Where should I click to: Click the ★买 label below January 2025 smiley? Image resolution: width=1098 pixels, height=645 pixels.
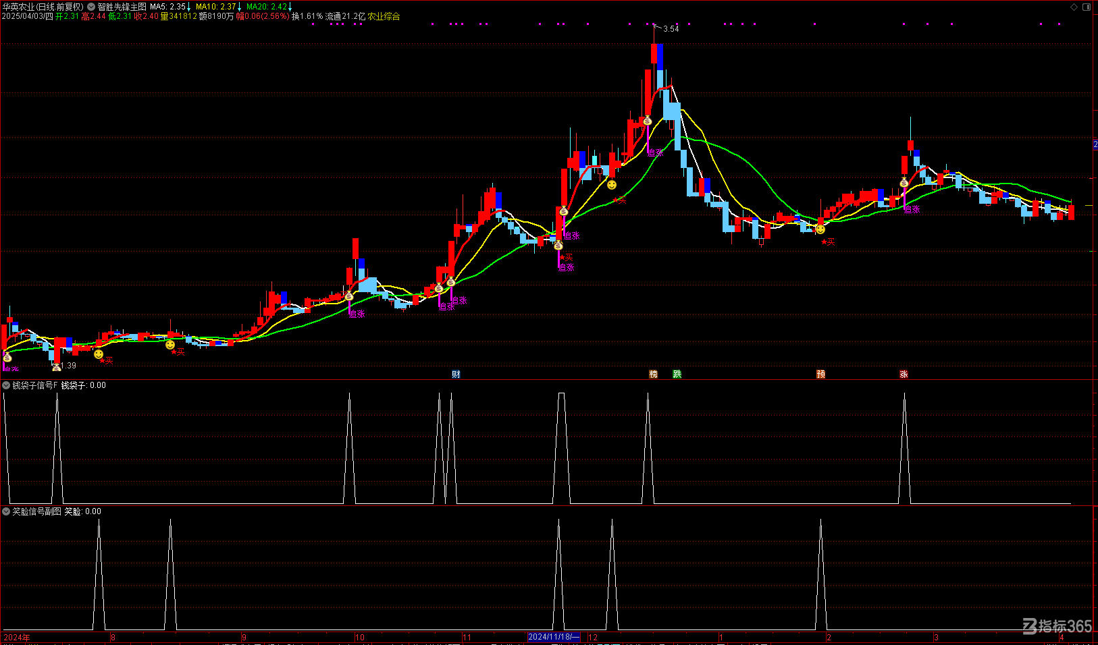[828, 242]
